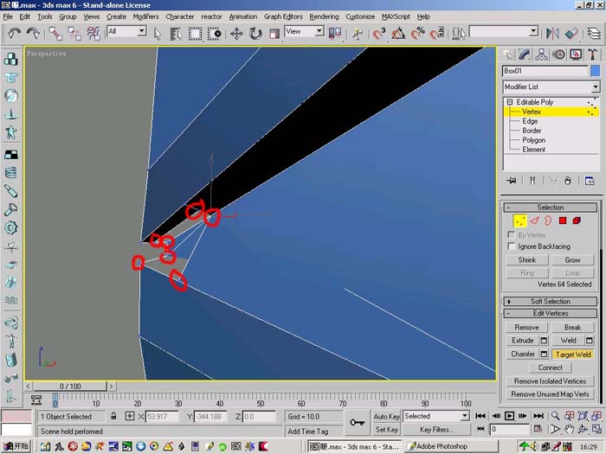Click the time slider showing 0 / 100
Viewport: 606px width, 454px height.
(x=70, y=386)
